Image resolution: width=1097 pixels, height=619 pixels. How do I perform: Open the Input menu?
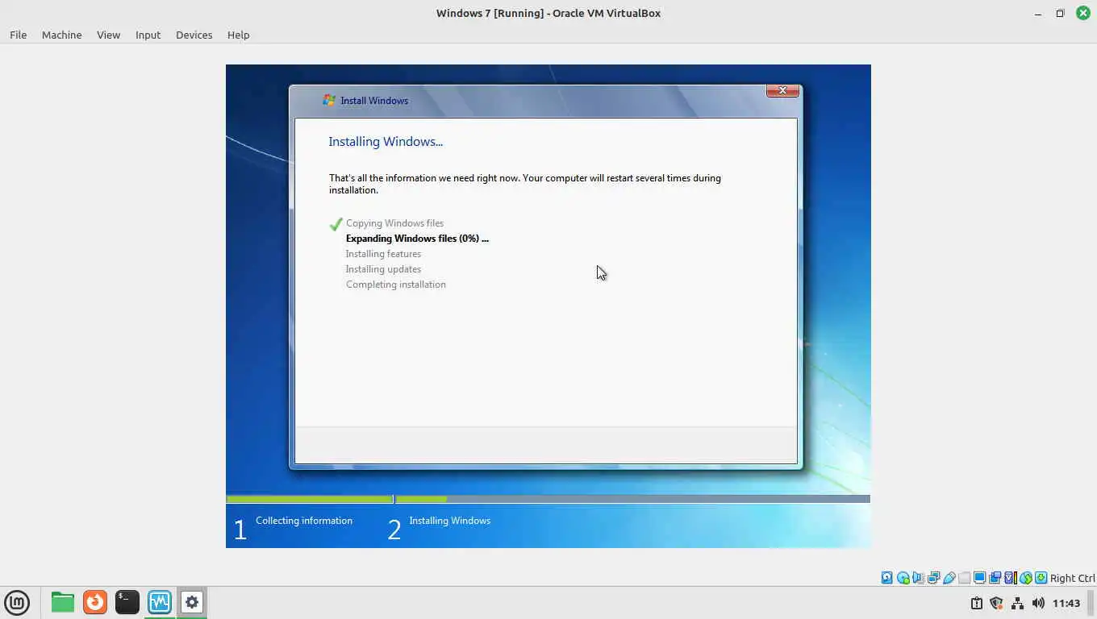(x=148, y=35)
